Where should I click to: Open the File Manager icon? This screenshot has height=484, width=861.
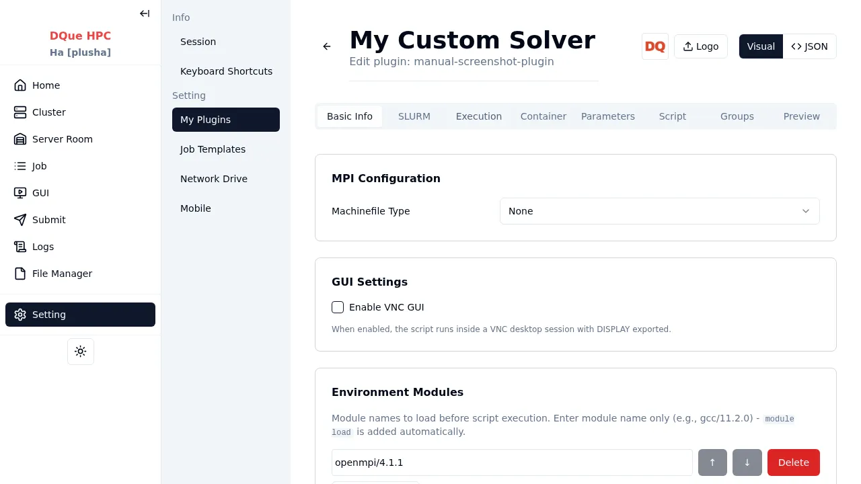(x=20, y=274)
